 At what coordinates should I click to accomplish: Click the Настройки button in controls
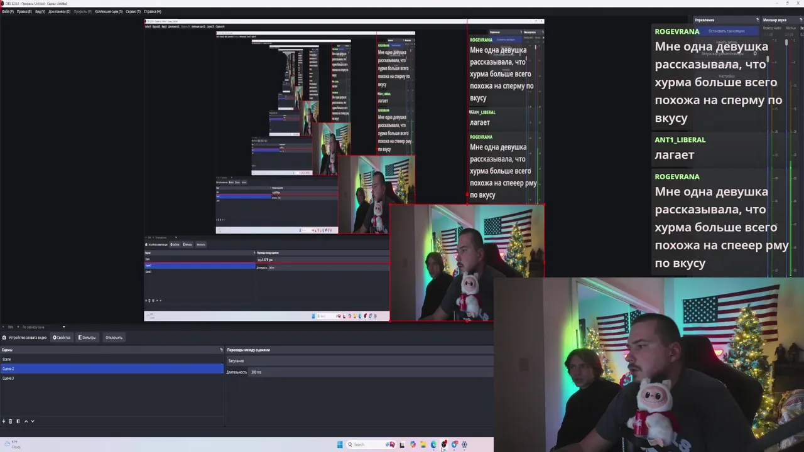pos(727,76)
